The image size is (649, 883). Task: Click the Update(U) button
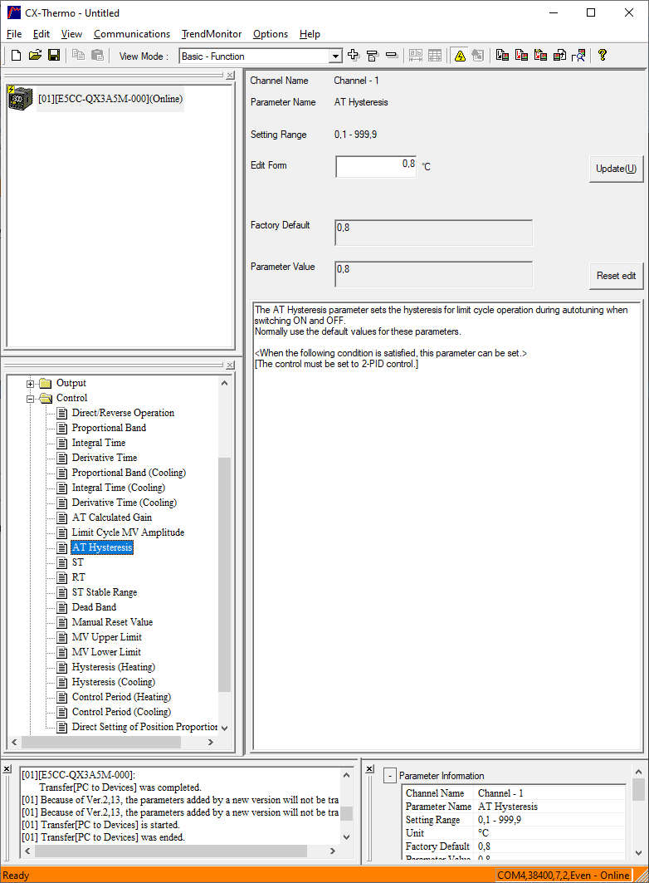(x=616, y=169)
